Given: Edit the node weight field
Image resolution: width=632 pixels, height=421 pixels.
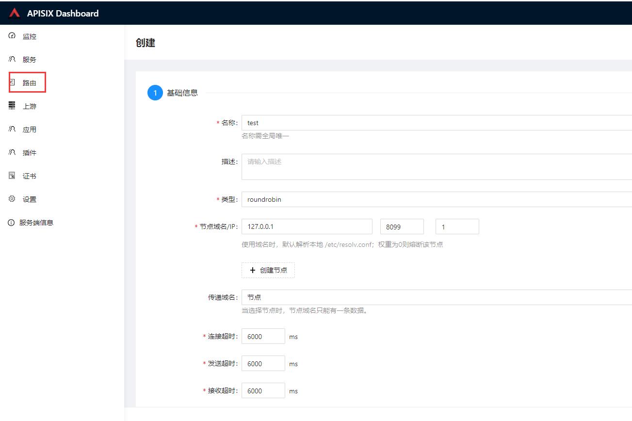Looking at the screenshot, I should click(x=457, y=227).
